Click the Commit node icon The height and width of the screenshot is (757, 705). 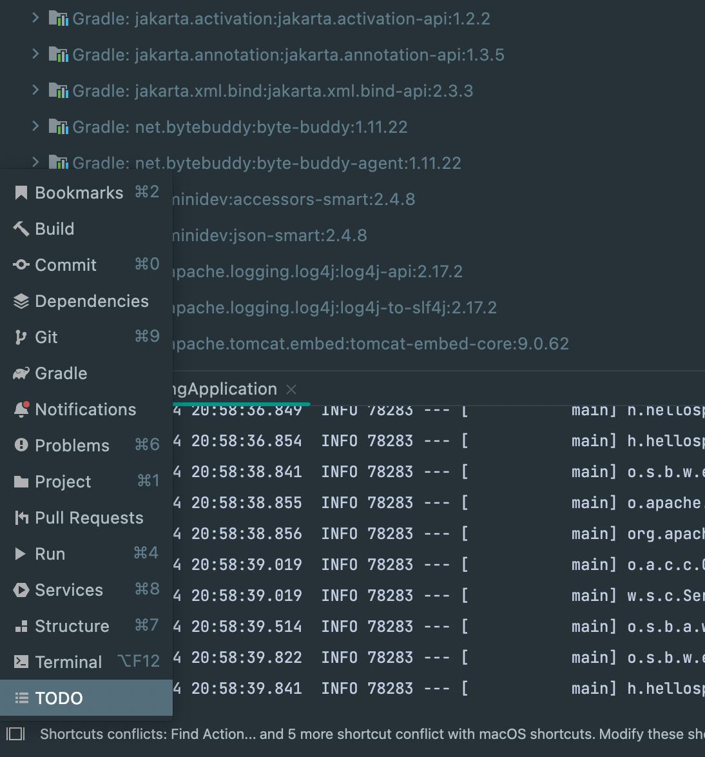point(21,264)
